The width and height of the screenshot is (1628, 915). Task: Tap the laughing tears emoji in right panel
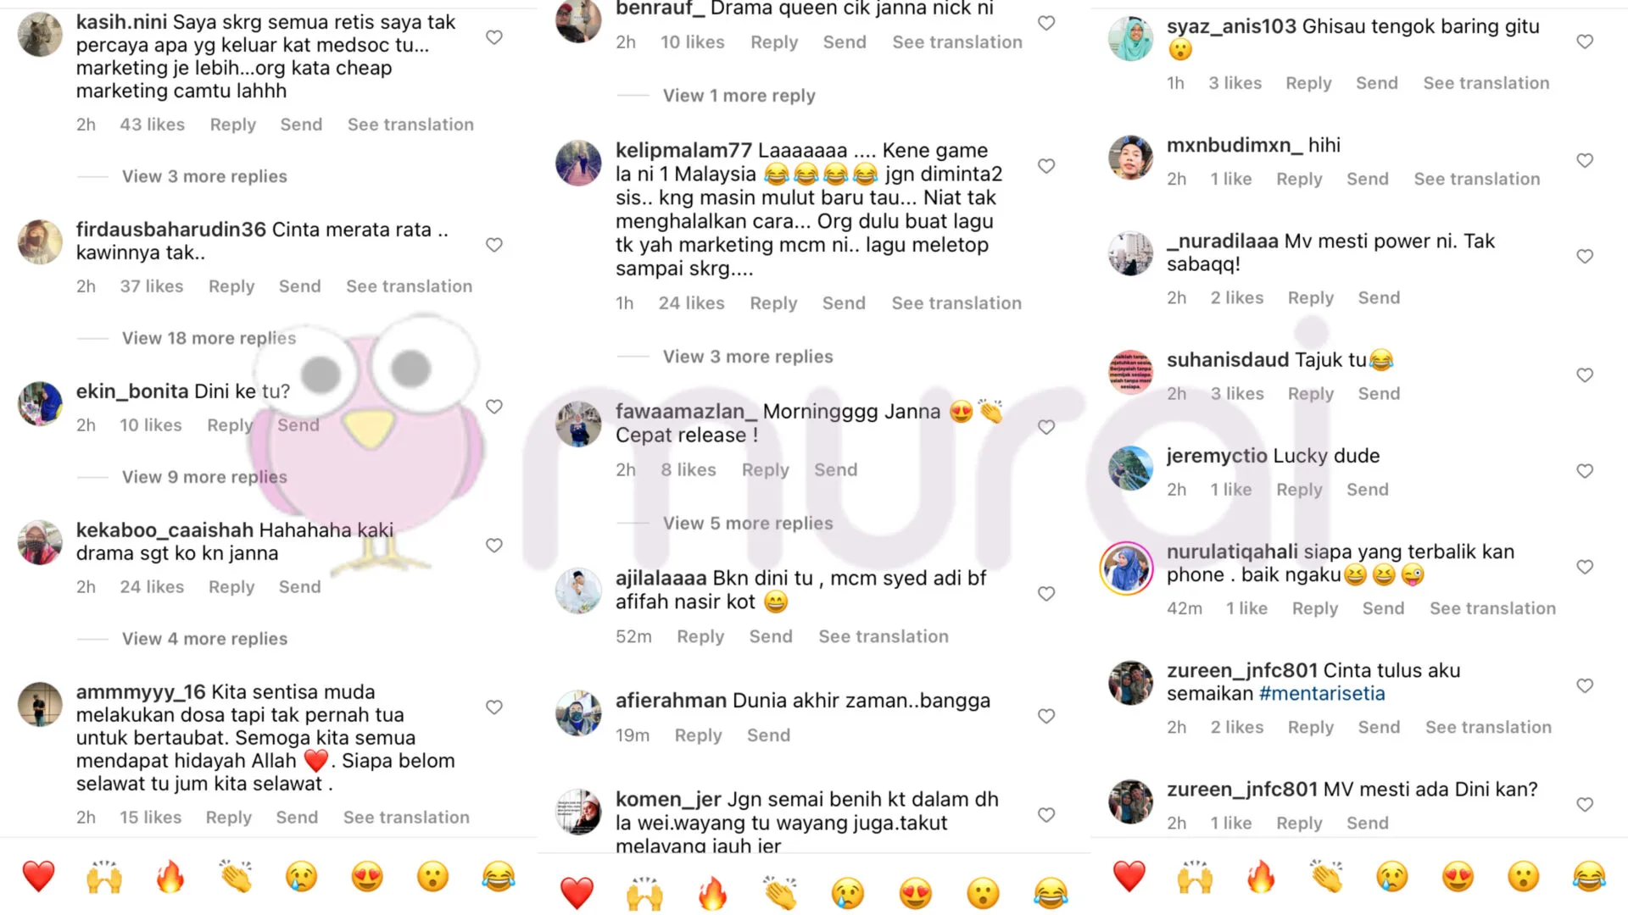click(1589, 877)
